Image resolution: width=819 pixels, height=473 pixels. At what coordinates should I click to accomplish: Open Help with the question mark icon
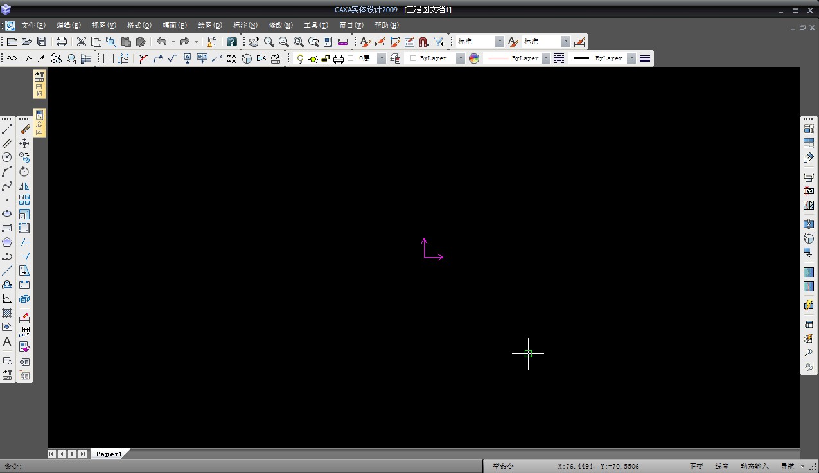coord(232,42)
